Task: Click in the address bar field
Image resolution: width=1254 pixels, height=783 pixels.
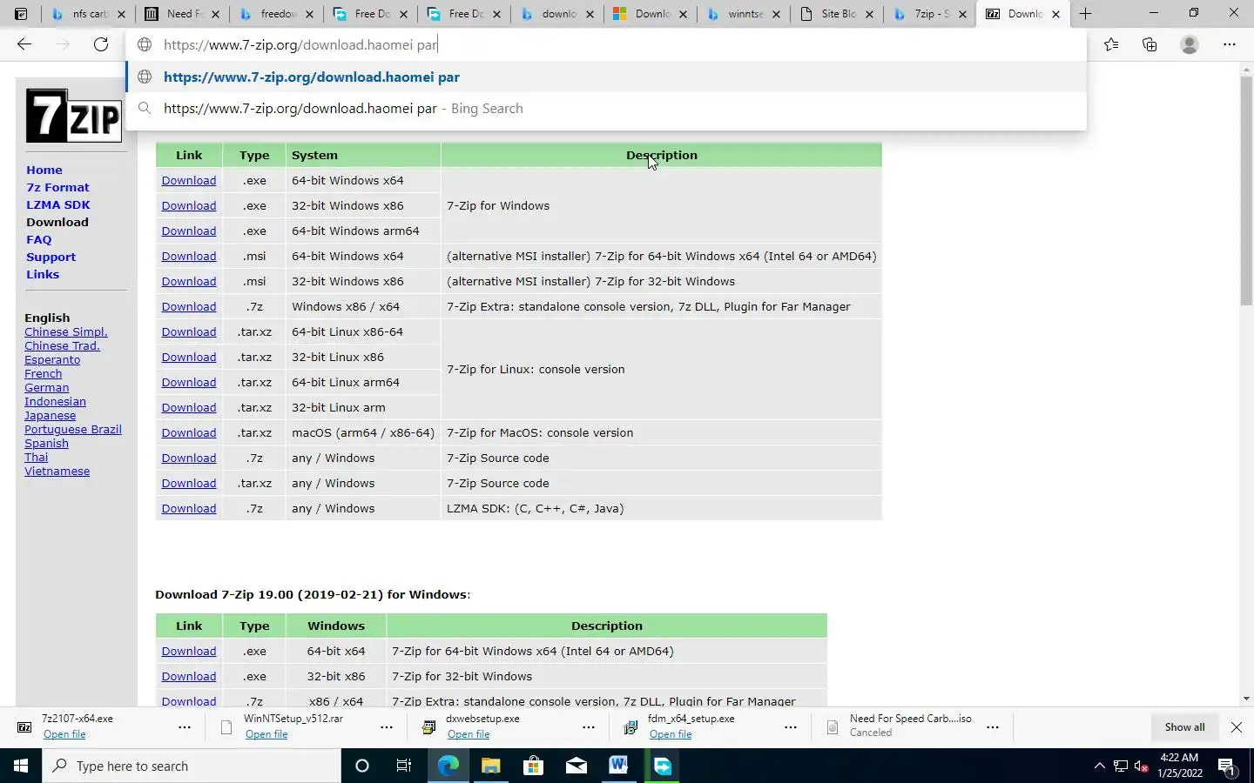Action: [606, 44]
